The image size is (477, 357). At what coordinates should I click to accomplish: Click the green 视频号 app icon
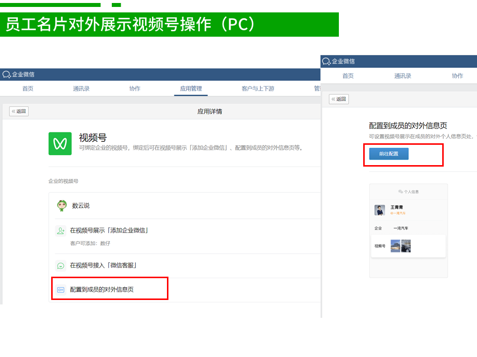pos(60,144)
